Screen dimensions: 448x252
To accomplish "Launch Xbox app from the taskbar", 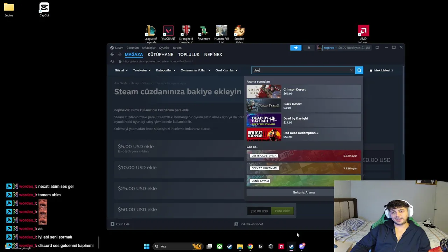I will pos(219,246).
